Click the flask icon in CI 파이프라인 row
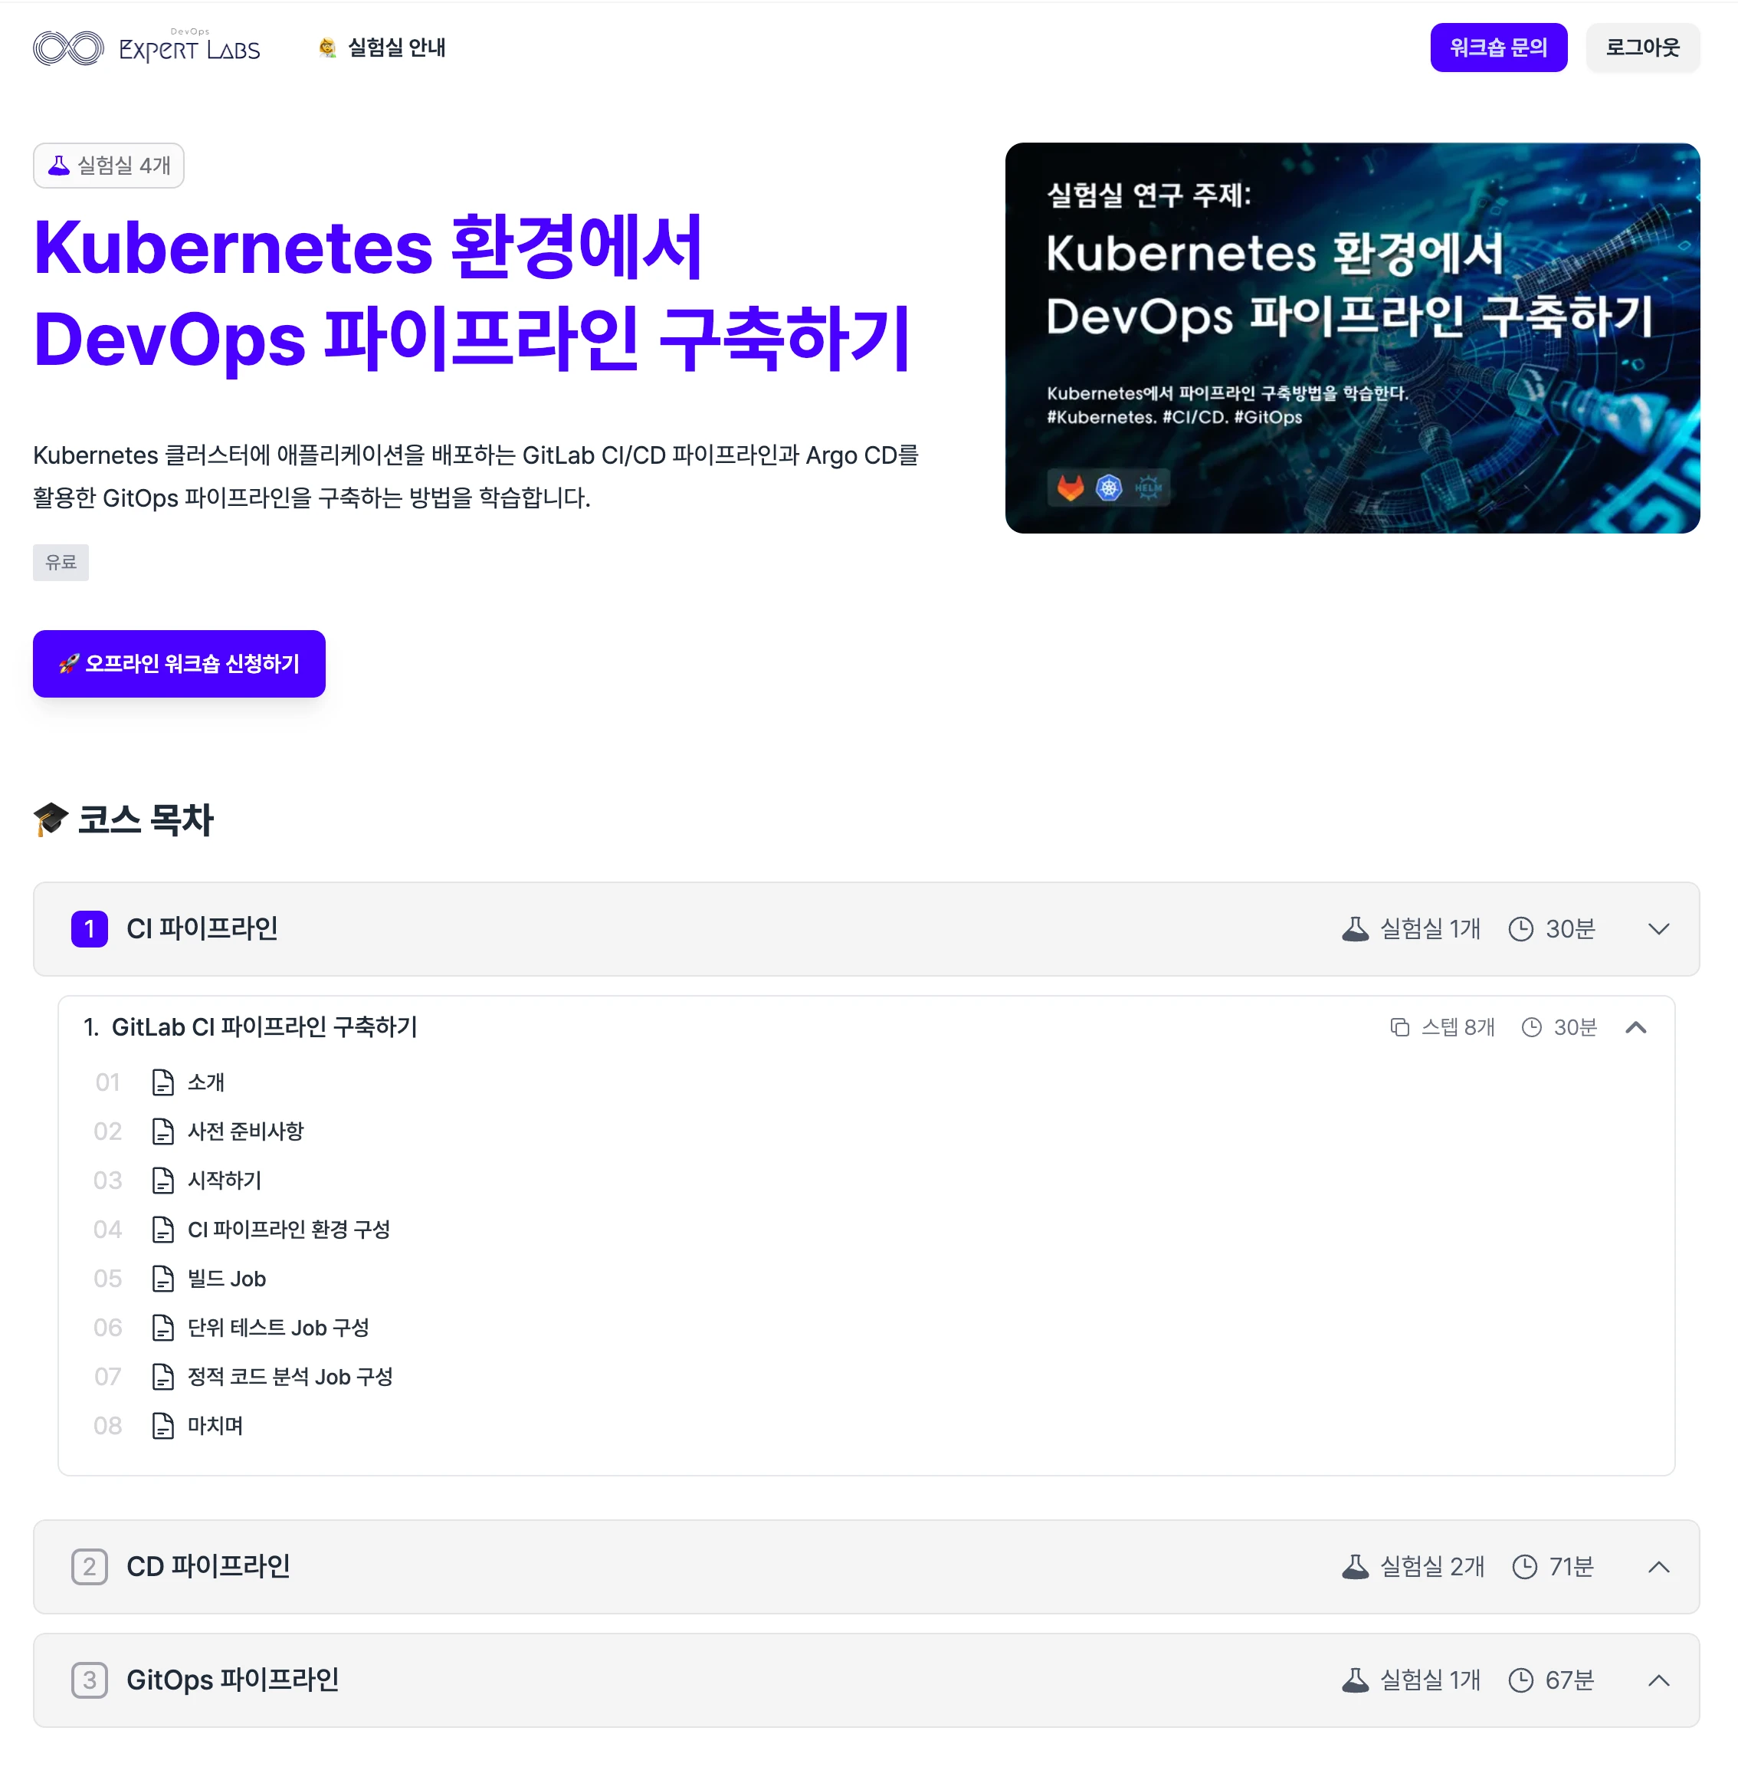1738x1780 pixels. pyautogui.click(x=1355, y=929)
